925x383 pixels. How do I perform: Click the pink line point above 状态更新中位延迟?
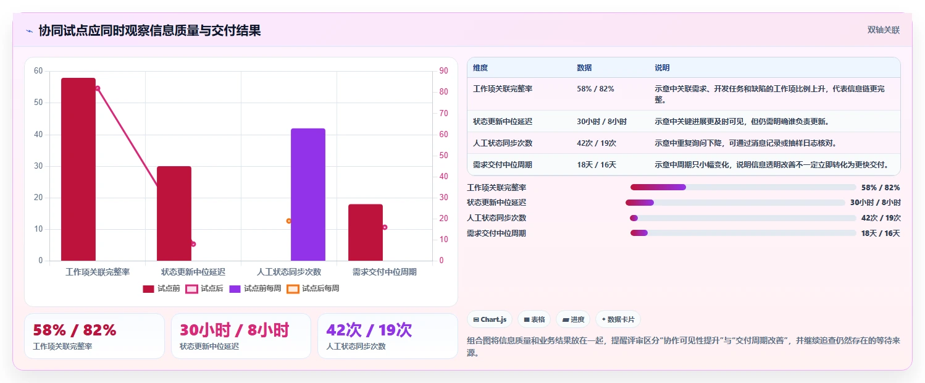tap(193, 244)
